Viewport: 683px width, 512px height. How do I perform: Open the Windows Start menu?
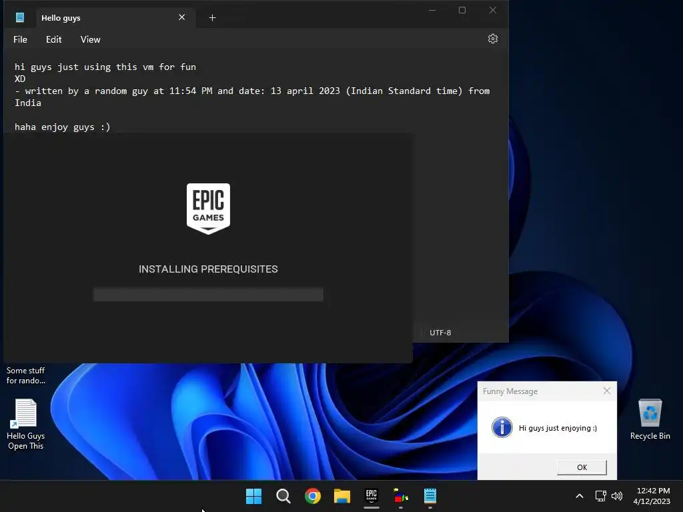253,496
